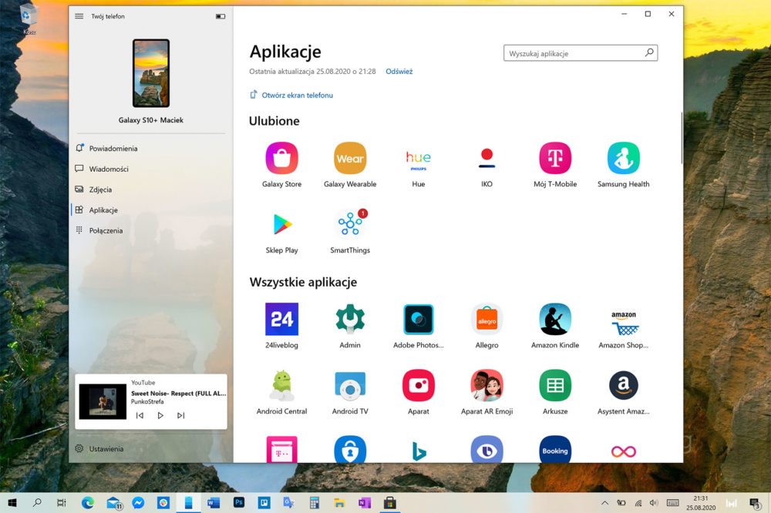Viewport: 771px width, 513px height.
Task: Click the phone battery status icon
Action: [221, 16]
